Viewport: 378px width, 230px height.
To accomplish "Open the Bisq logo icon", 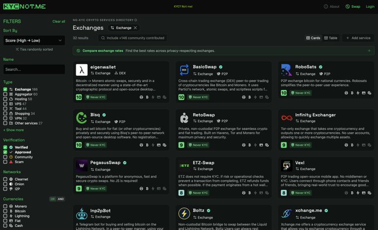I will point(81,118).
